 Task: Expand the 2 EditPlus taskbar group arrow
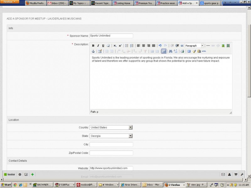click(74, 185)
